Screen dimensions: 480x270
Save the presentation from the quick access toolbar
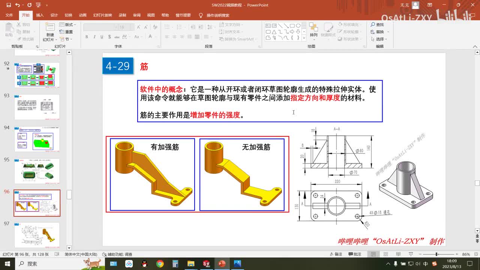click(9, 5)
